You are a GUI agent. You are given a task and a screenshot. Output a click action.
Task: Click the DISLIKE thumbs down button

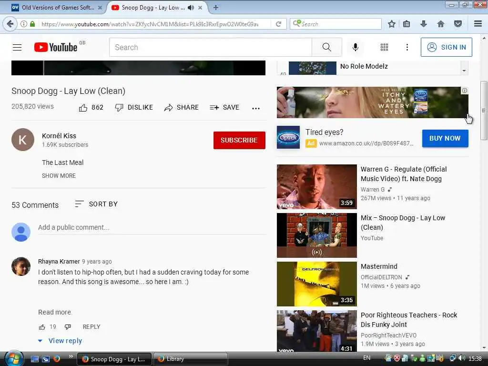pyautogui.click(x=134, y=107)
